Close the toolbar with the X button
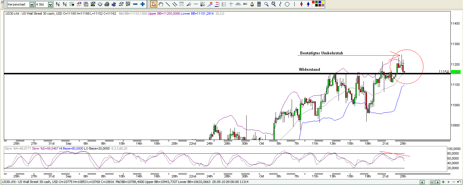This screenshot has width=463, height=185. (x=2, y=2)
